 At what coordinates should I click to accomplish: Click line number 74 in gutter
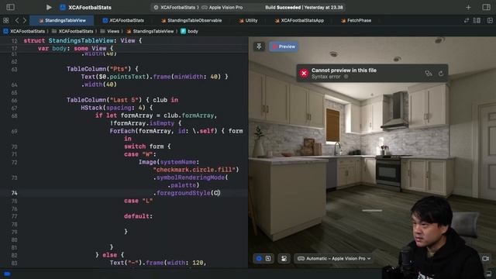pyautogui.click(x=14, y=193)
